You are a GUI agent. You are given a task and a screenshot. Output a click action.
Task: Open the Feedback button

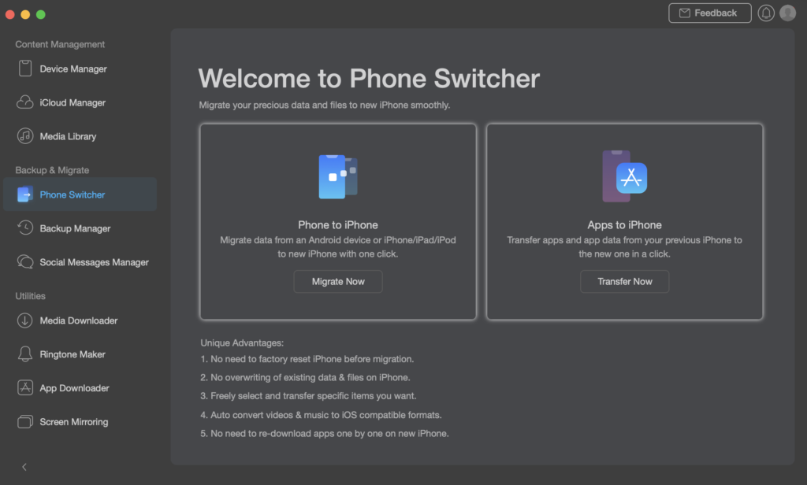pyautogui.click(x=709, y=13)
